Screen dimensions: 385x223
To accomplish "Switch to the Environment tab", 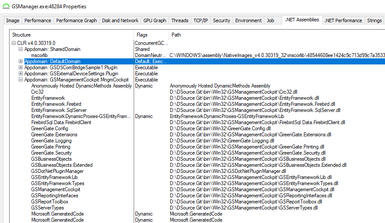I will (x=249, y=20).
